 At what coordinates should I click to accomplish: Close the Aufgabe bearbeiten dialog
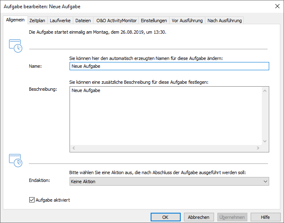click(277, 6)
